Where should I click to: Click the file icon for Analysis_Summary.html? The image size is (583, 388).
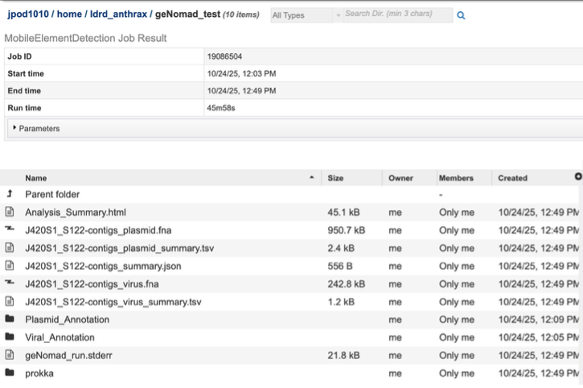(10, 212)
